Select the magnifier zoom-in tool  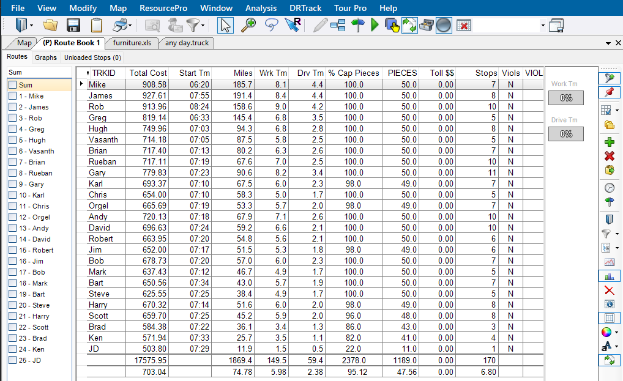pyautogui.click(x=248, y=26)
